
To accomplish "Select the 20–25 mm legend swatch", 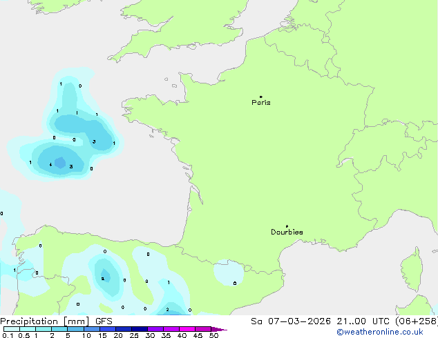I will pos(123,329).
